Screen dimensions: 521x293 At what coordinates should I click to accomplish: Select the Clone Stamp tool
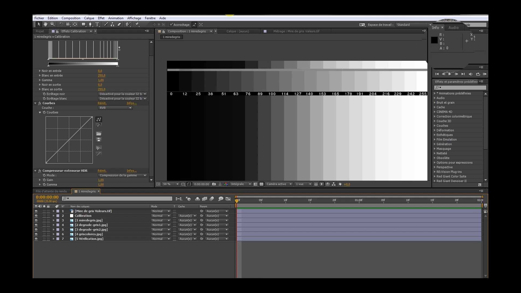click(x=112, y=24)
